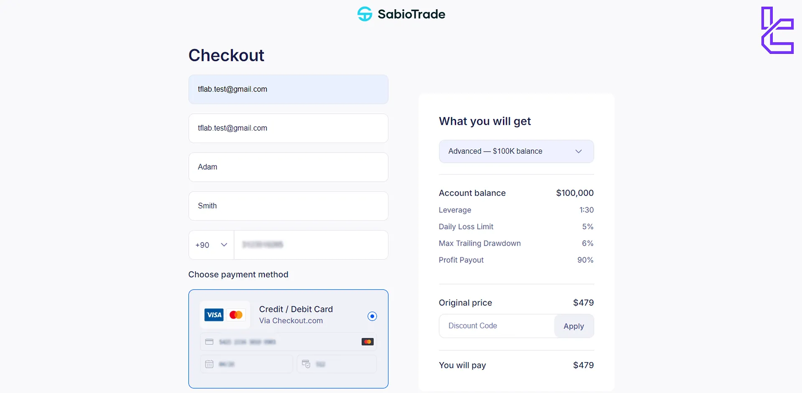Click the Visa card icon
Screen dimensions: 802x393
(x=214, y=315)
